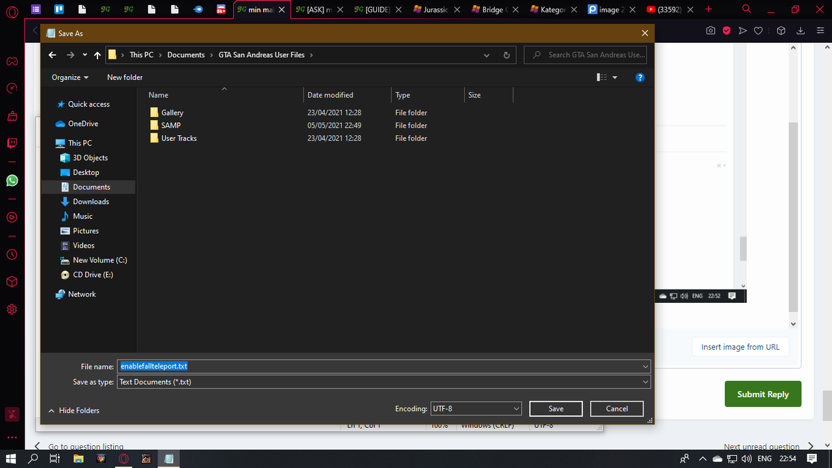Switch to the image browser tab

(x=612, y=10)
